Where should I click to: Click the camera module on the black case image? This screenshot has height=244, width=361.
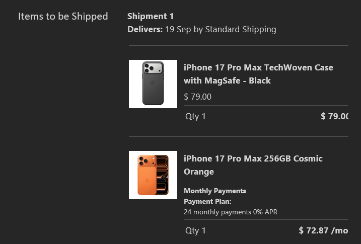[153, 68]
